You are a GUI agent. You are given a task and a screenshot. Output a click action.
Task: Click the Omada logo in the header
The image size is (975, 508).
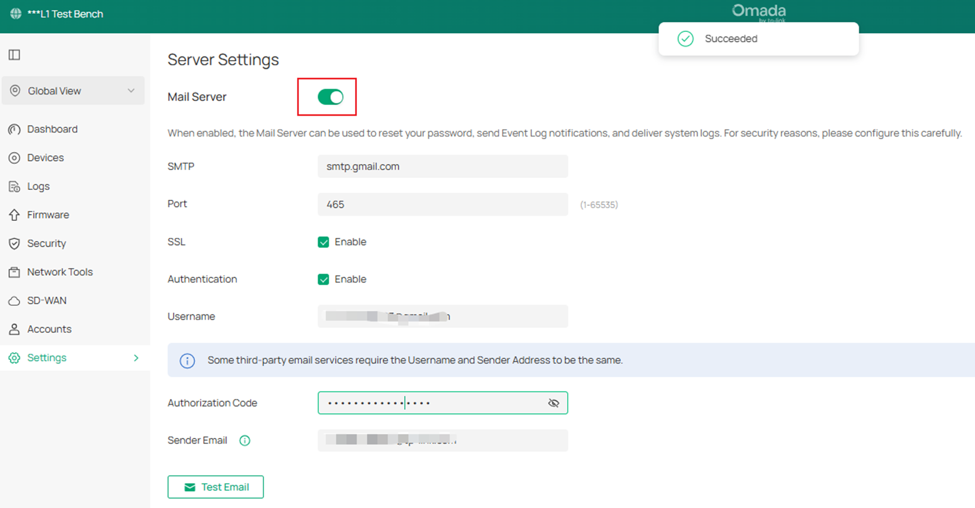pos(759,12)
